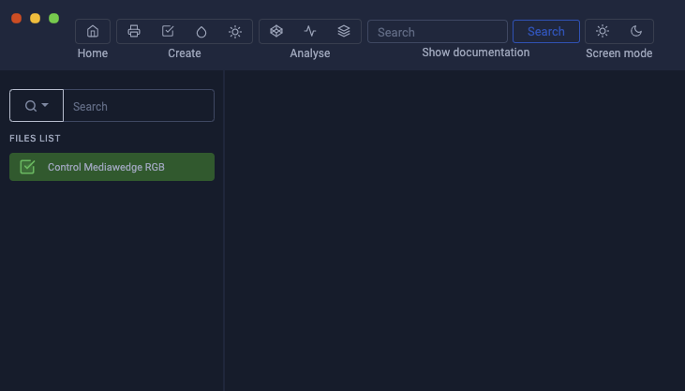Select the printer icon under Create
Viewport: 685px width, 391px height.
coord(134,32)
